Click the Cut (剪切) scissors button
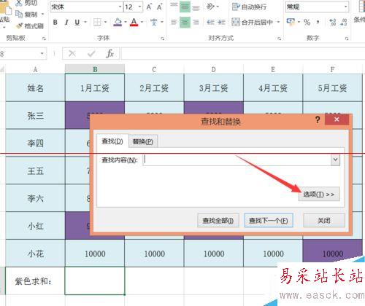The image size is (365, 306). tap(26, 3)
